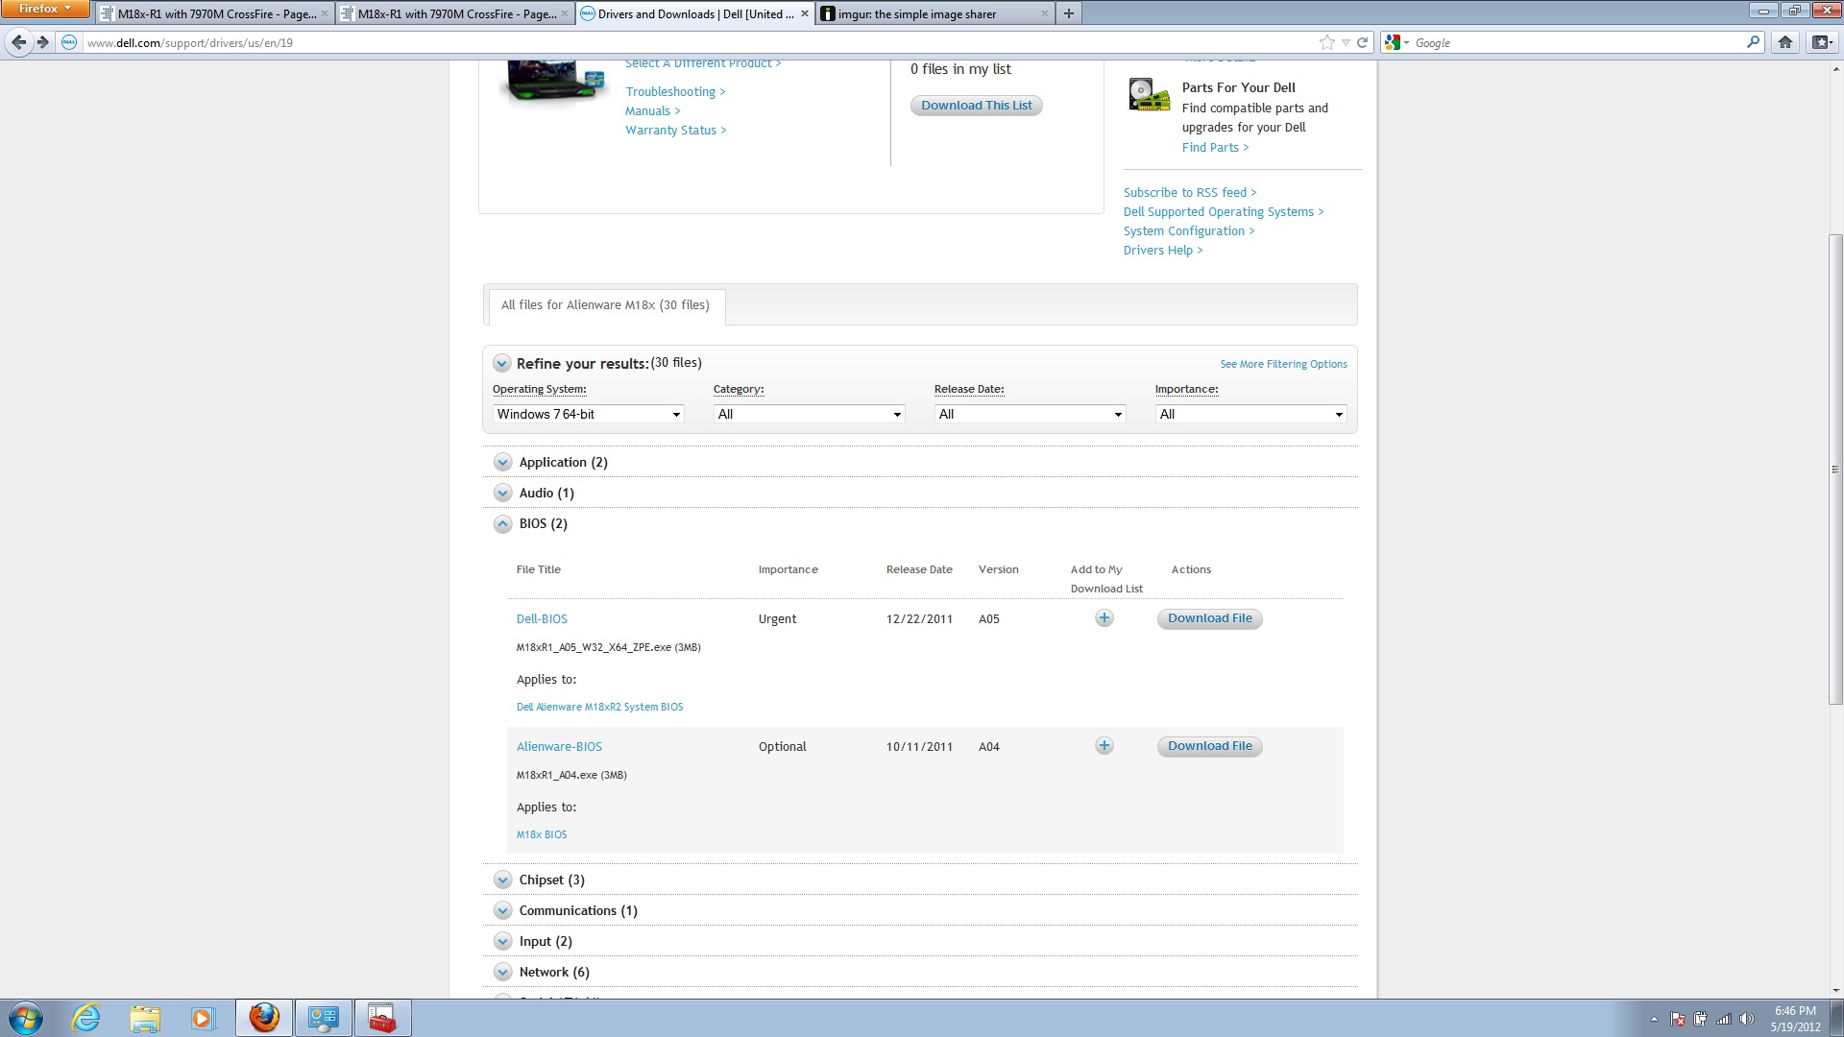Open the Manuals link
Screen dimensions: 1844x1037
(x=652, y=111)
